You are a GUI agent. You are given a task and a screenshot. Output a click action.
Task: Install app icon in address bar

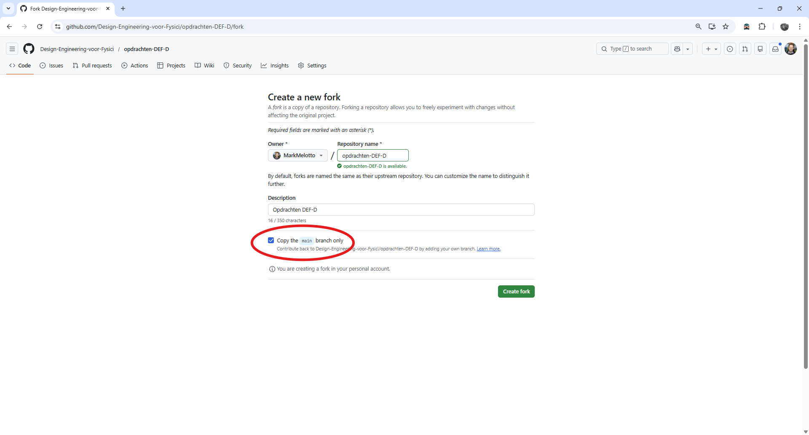(x=712, y=27)
